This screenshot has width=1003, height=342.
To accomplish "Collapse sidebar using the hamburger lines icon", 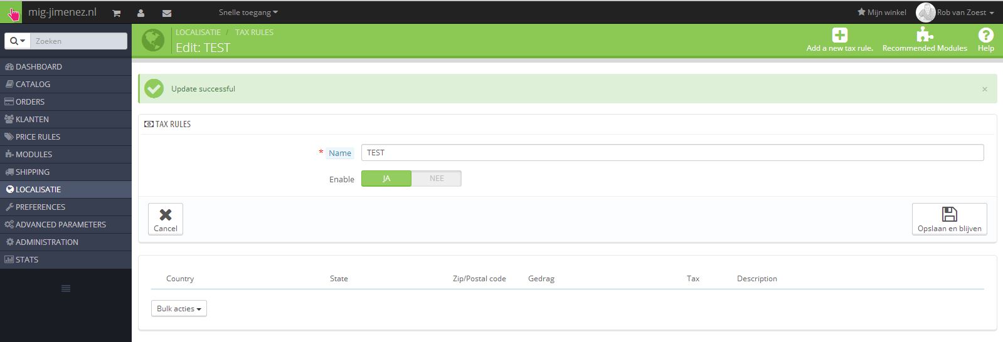I will (66, 288).
